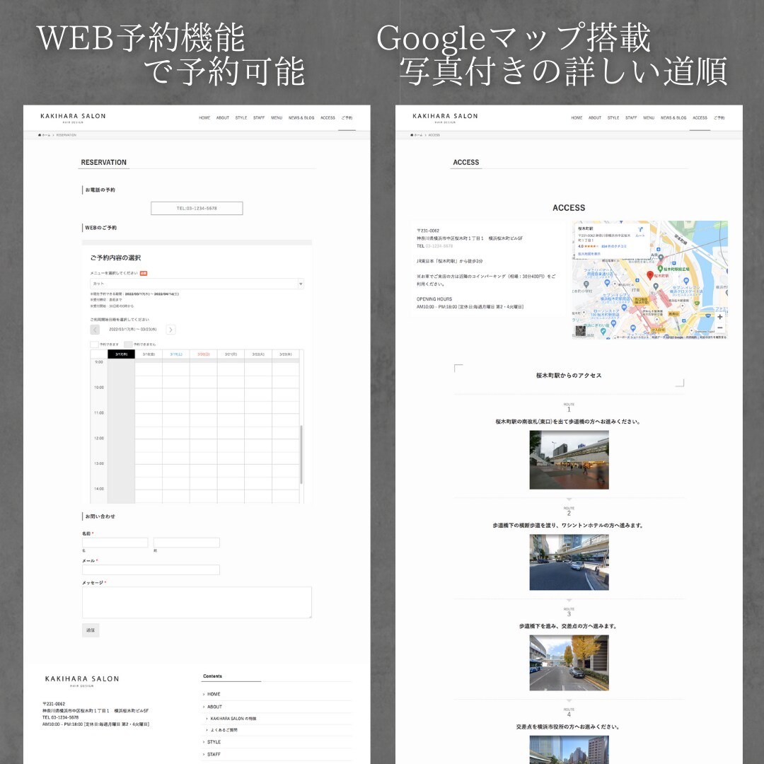764x764 pixels.
Task: Click the map zoom out minus button
Action: pyautogui.click(x=719, y=328)
